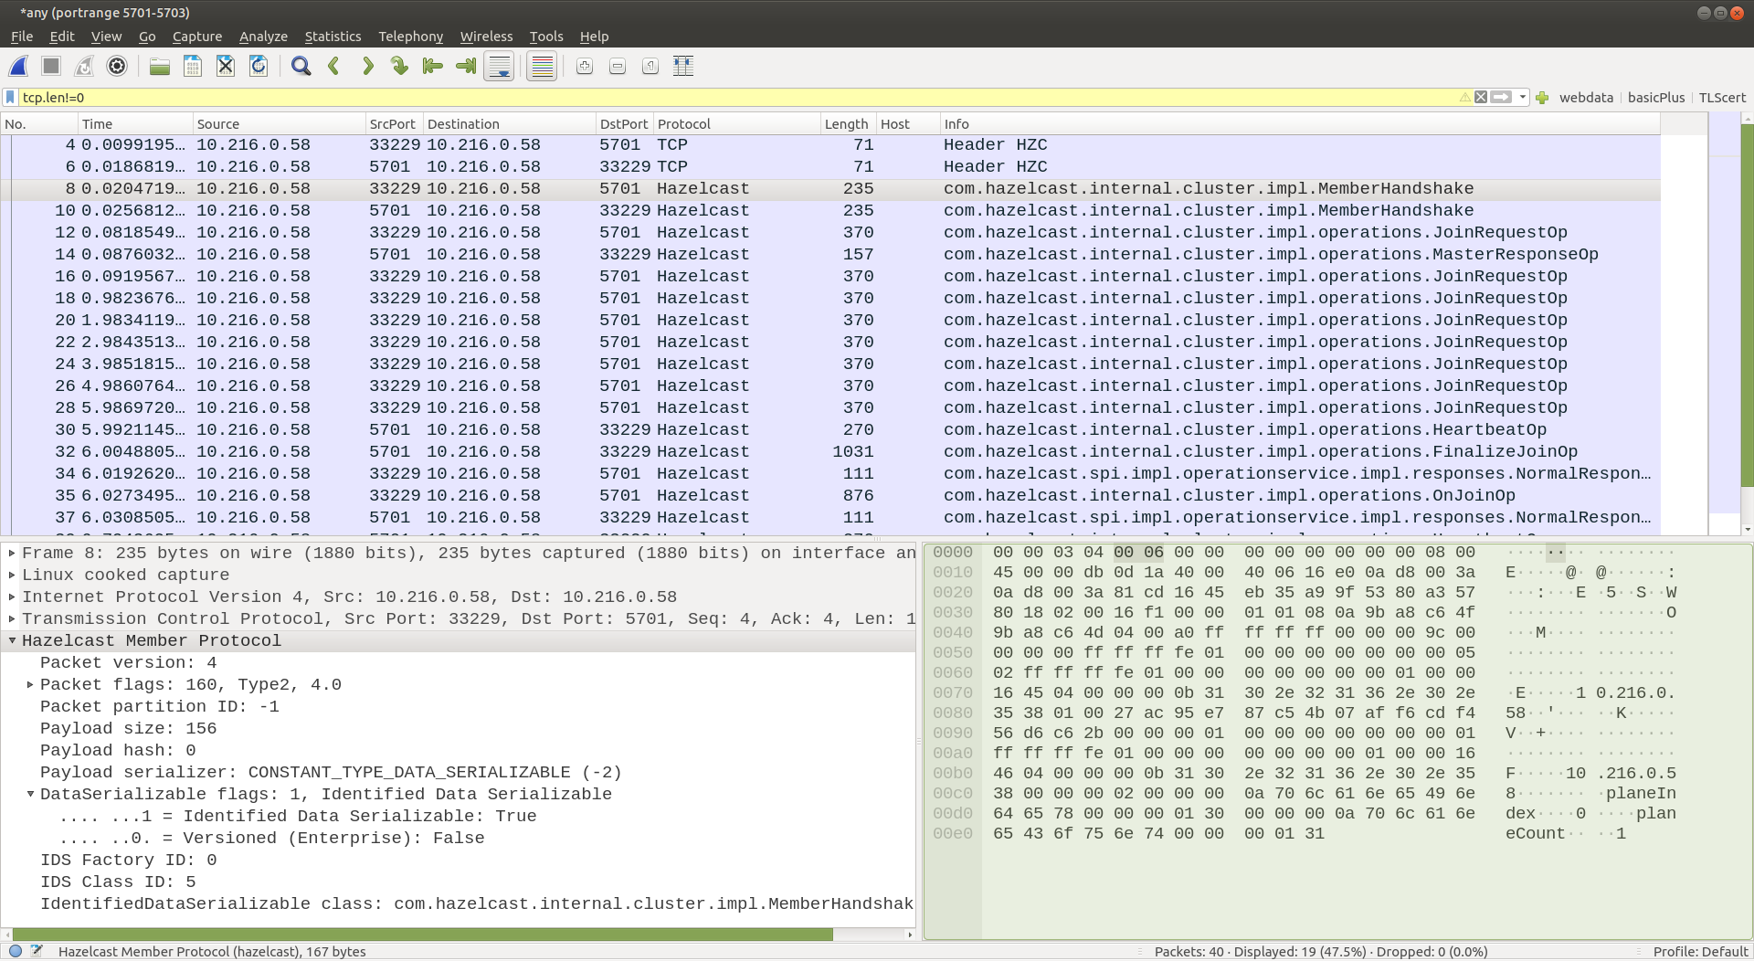Select packet 35 OnJoinOp row
This screenshot has height=961, width=1754.
coord(831,496)
